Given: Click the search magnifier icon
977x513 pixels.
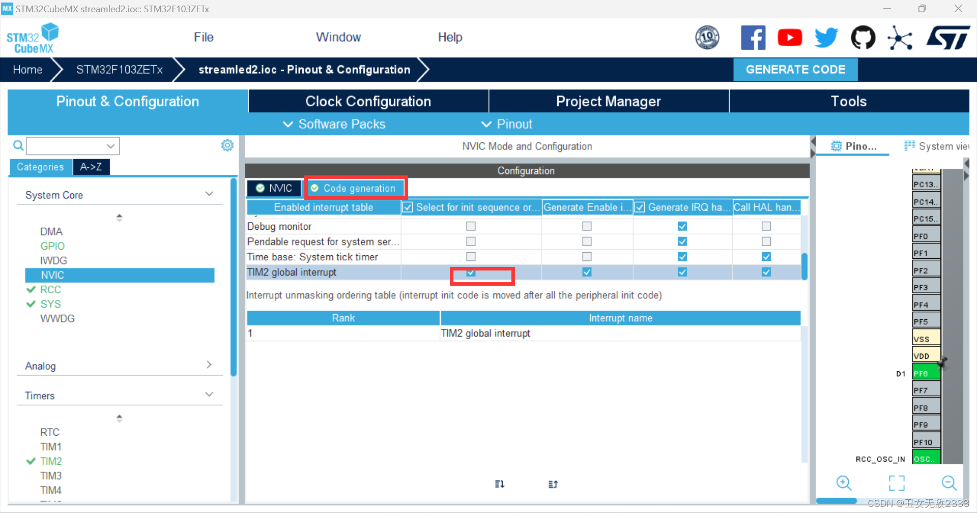Looking at the screenshot, I should pos(18,146).
